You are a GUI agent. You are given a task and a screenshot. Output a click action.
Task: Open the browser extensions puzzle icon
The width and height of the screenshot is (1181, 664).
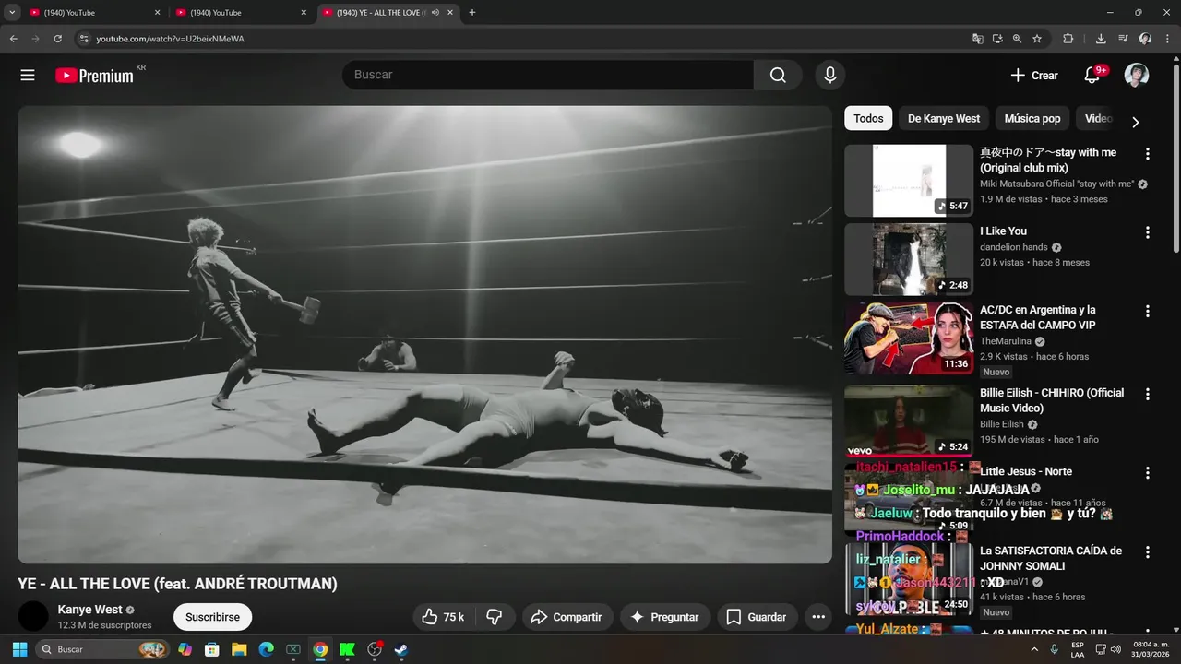1068,39
